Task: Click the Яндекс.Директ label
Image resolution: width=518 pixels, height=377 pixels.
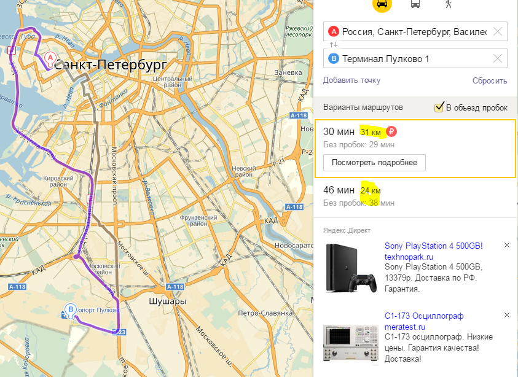Action: [347, 230]
